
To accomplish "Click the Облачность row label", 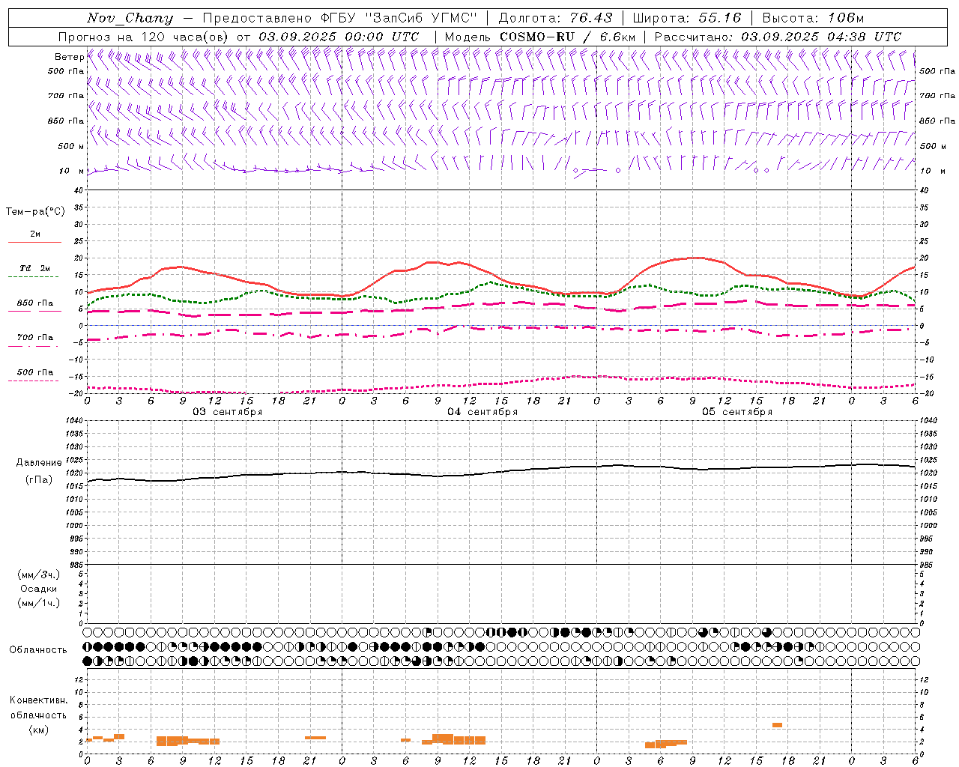I will tap(38, 649).
